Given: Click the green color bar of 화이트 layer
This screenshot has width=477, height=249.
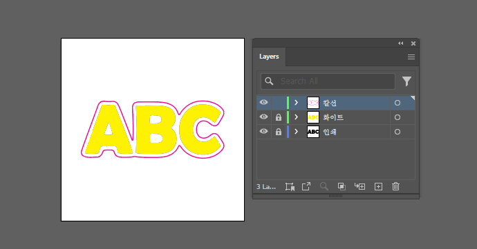Looking at the screenshot, I should [x=288, y=117].
